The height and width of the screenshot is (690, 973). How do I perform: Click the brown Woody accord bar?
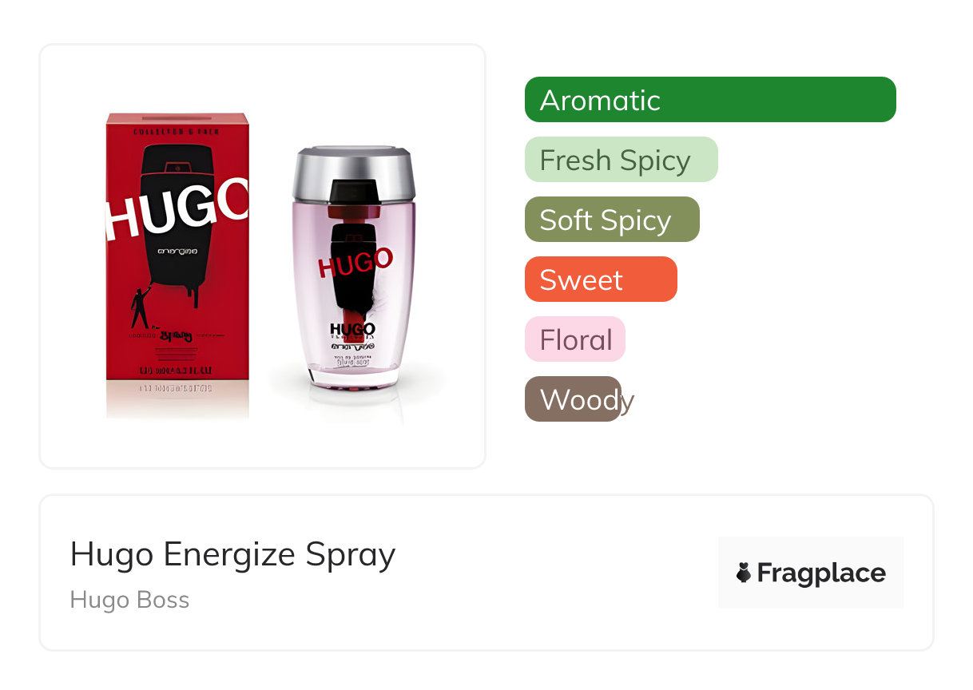pos(573,399)
